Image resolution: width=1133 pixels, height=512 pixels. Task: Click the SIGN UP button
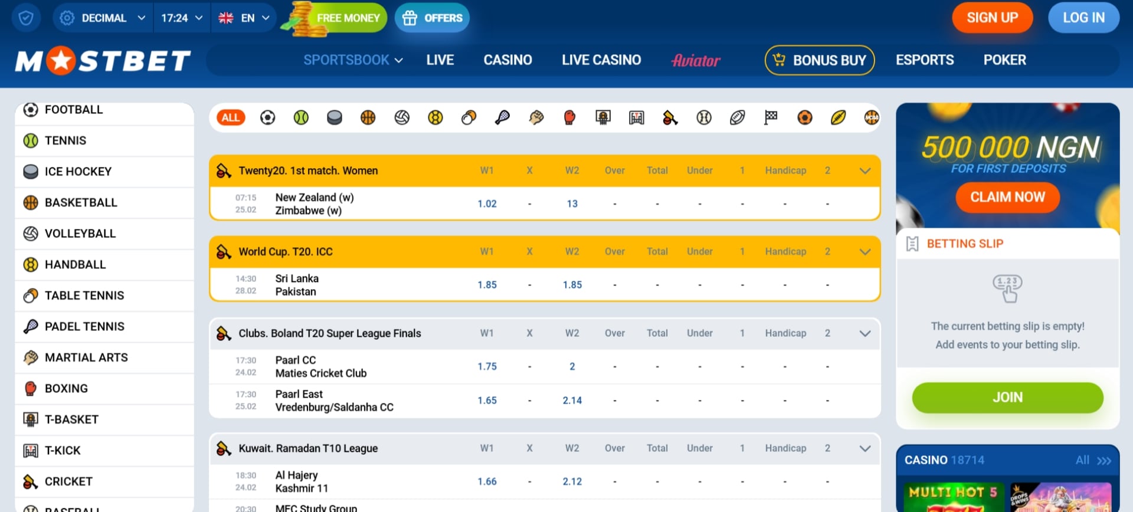pos(993,18)
